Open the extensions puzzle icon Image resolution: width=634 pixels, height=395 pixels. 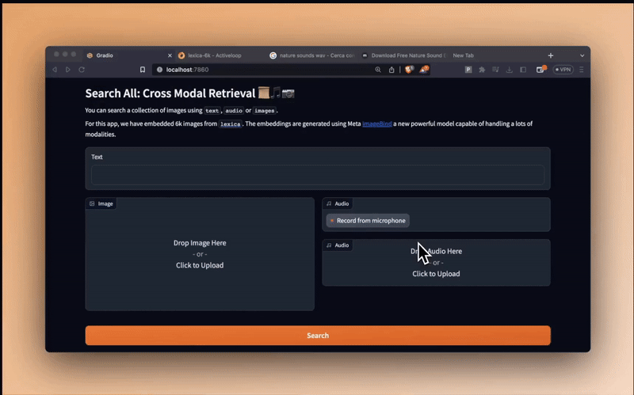click(482, 70)
